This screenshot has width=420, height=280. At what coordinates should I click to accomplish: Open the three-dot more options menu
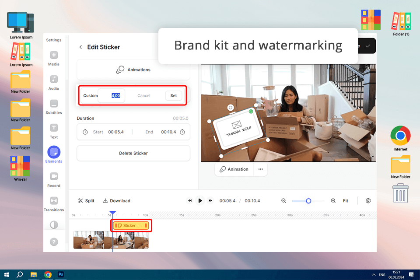pos(261,169)
